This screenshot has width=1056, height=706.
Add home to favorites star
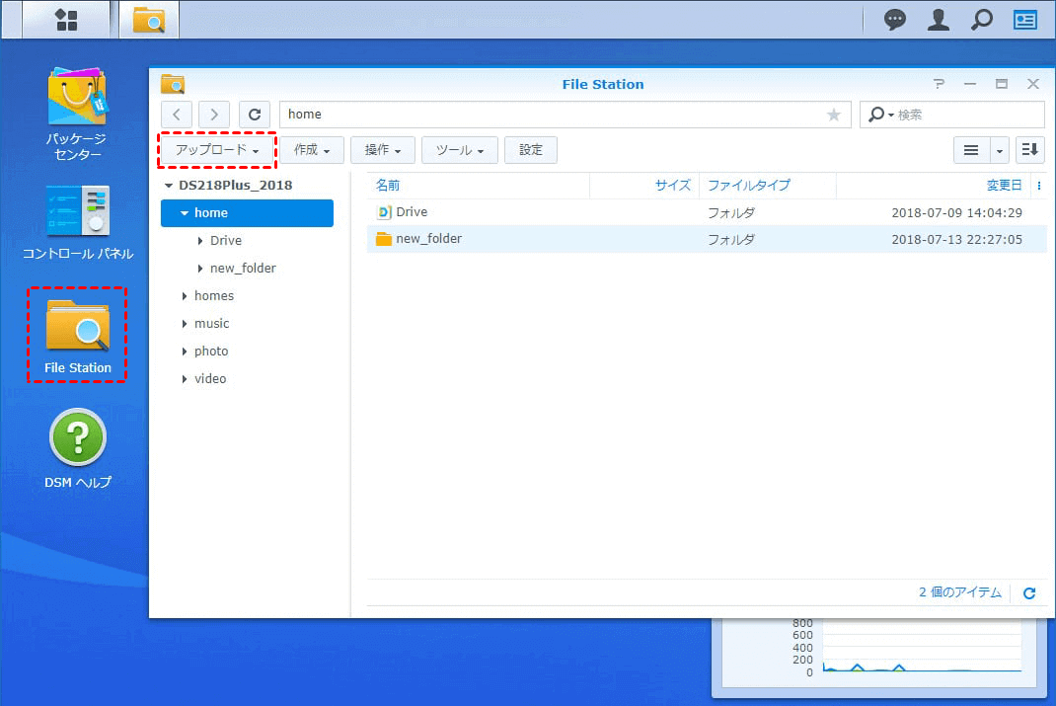click(x=834, y=115)
